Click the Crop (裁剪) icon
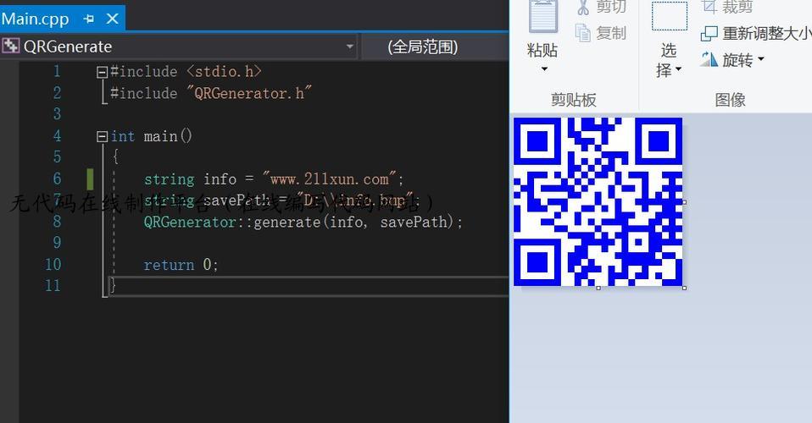This screenshot has height=423, width=812. click(x=709, y=7)
